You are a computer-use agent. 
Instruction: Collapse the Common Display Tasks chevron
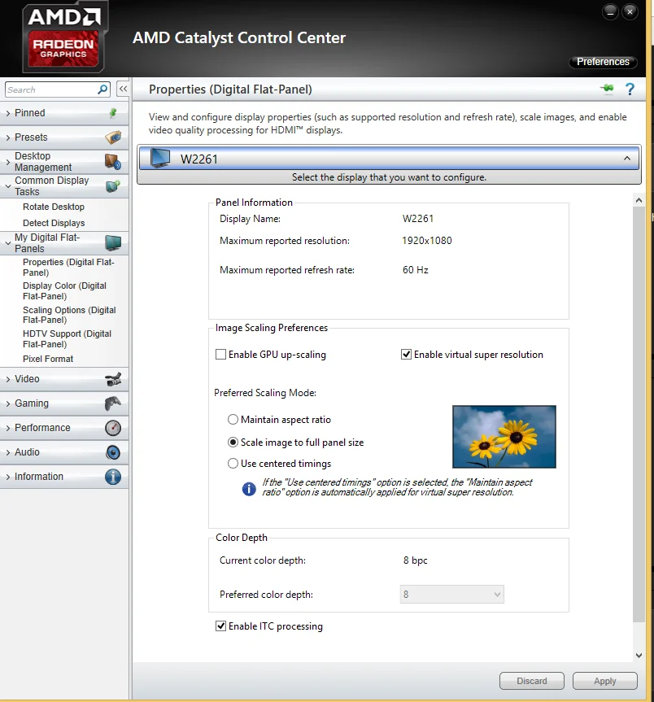[x=8, y=185]
